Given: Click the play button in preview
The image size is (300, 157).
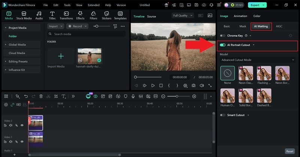Looking at the screenshot, I should [x=153, y=86].
